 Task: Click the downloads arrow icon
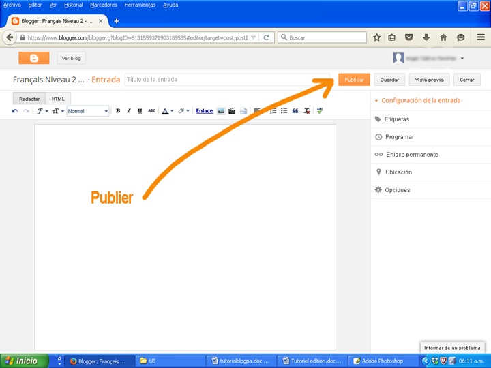[426, 37]
